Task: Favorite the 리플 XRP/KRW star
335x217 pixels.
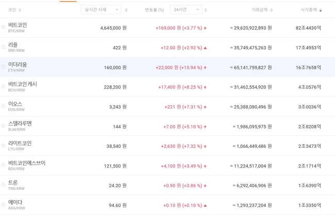Action: [x=3, y=47]
